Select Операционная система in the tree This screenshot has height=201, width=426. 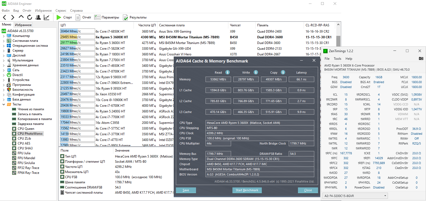[30, 46]
